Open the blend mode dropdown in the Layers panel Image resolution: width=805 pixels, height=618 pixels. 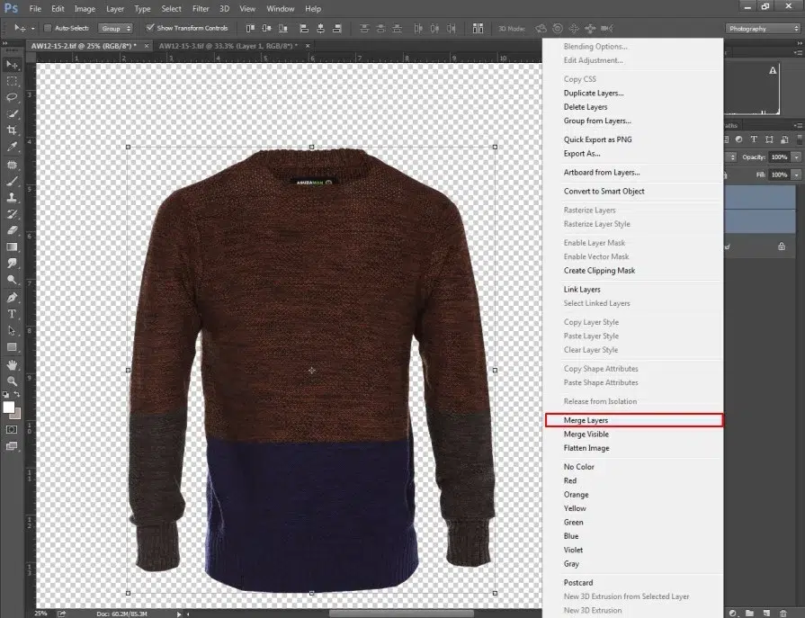click(732, 157)
